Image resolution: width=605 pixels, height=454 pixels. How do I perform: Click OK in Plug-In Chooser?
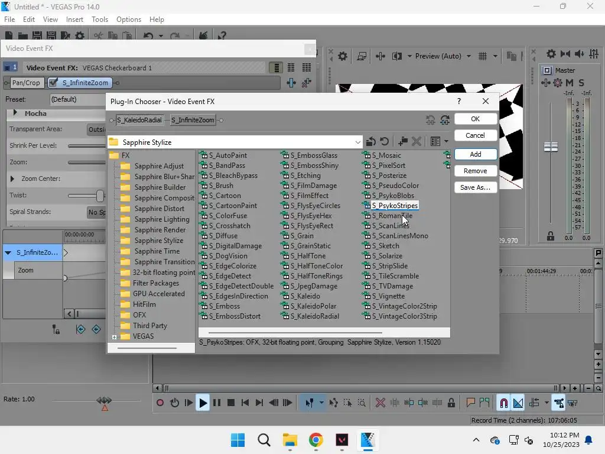point(476,119)
